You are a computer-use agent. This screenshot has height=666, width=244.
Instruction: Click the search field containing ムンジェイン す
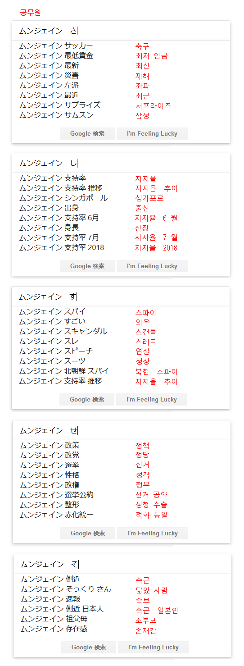click(121, 297)
